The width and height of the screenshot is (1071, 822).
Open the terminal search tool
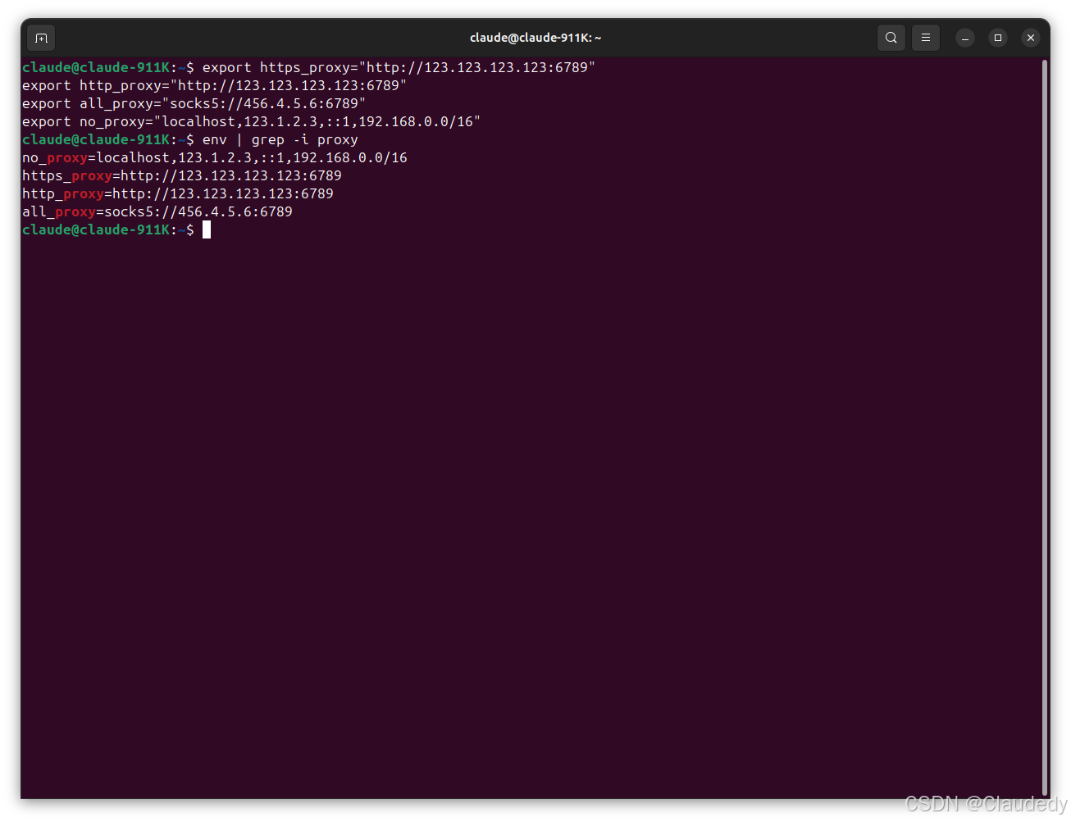click(891, 38)
